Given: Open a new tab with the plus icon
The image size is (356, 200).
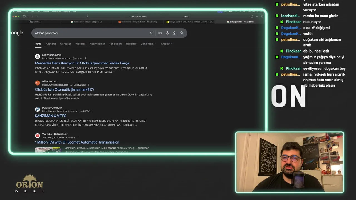Looking at the screenshot, I should pos(257,16).
